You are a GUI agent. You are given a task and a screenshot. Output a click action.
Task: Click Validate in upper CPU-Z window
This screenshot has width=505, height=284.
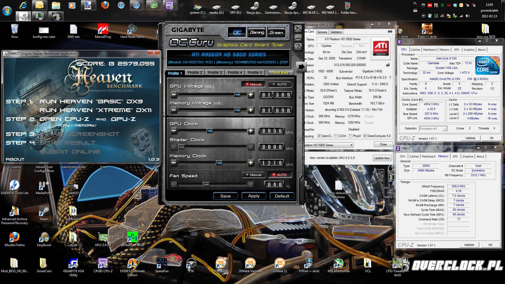(x=470, y=138)
